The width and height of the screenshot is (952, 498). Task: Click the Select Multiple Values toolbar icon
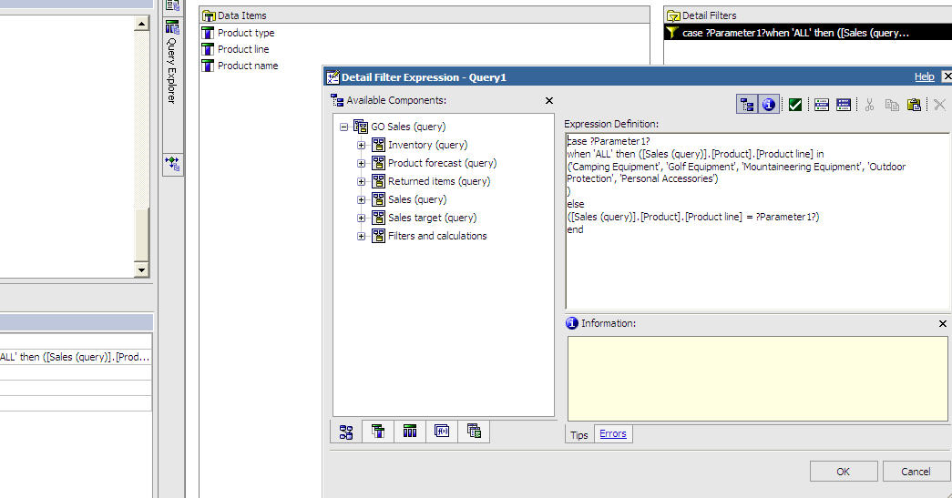[844, 105]
